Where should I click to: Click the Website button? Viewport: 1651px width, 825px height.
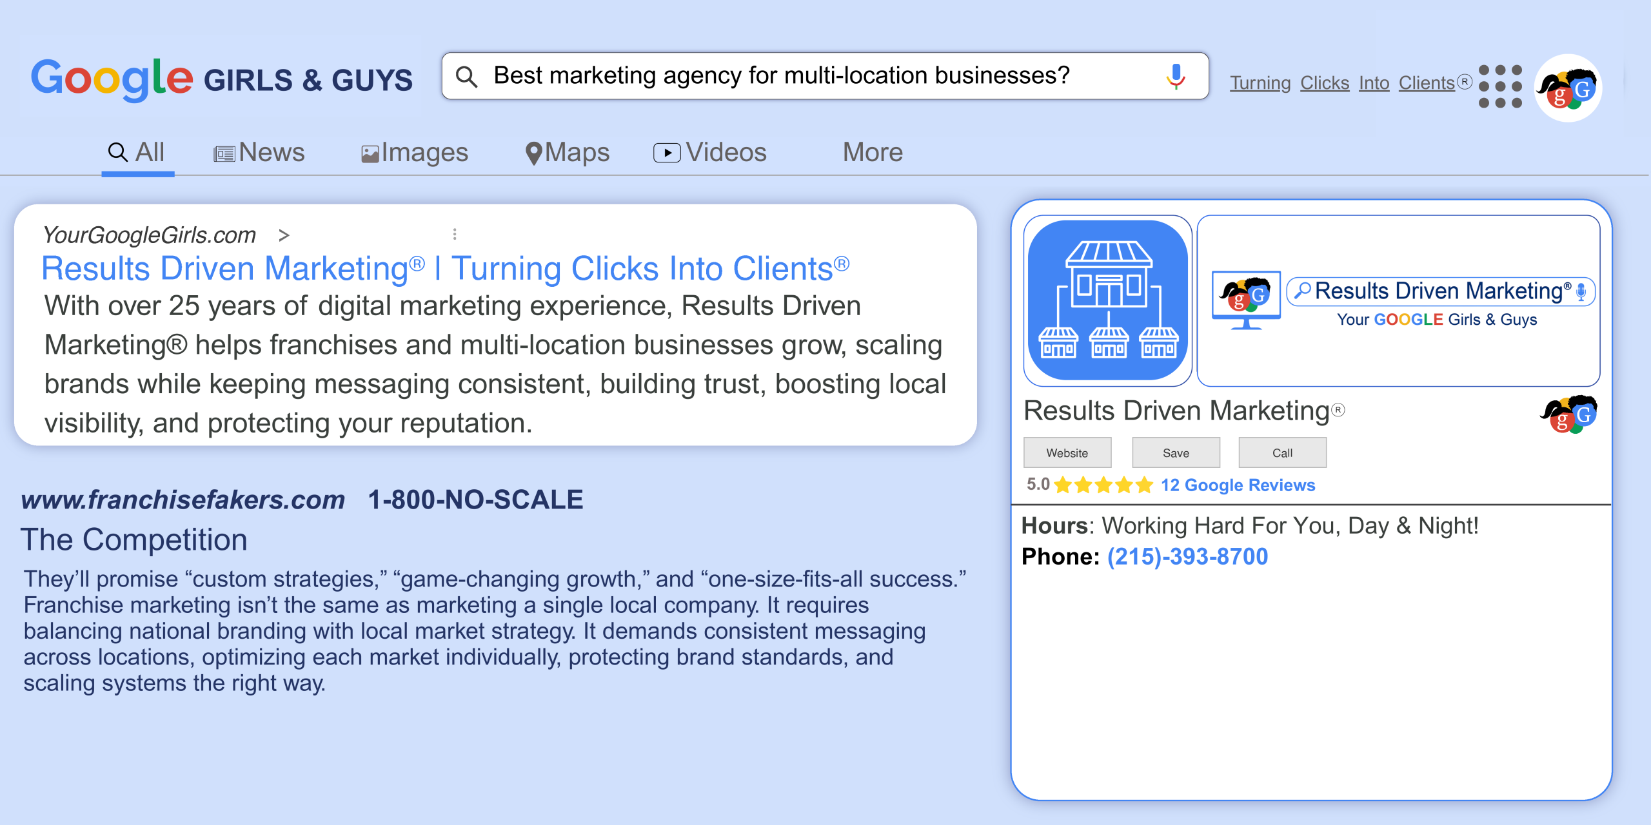coord(1067,452)
